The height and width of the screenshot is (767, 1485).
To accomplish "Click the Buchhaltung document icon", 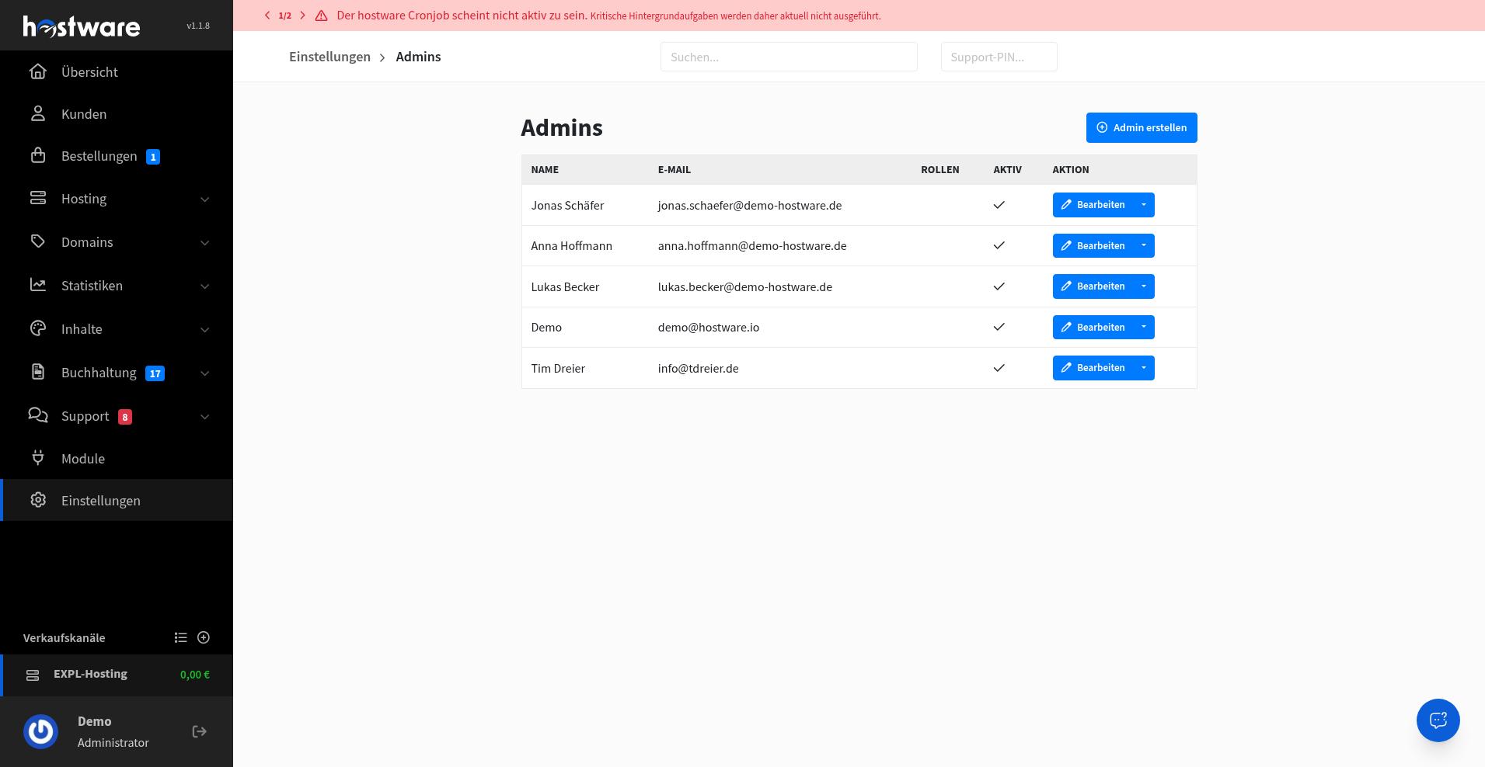I will [38, 372].
